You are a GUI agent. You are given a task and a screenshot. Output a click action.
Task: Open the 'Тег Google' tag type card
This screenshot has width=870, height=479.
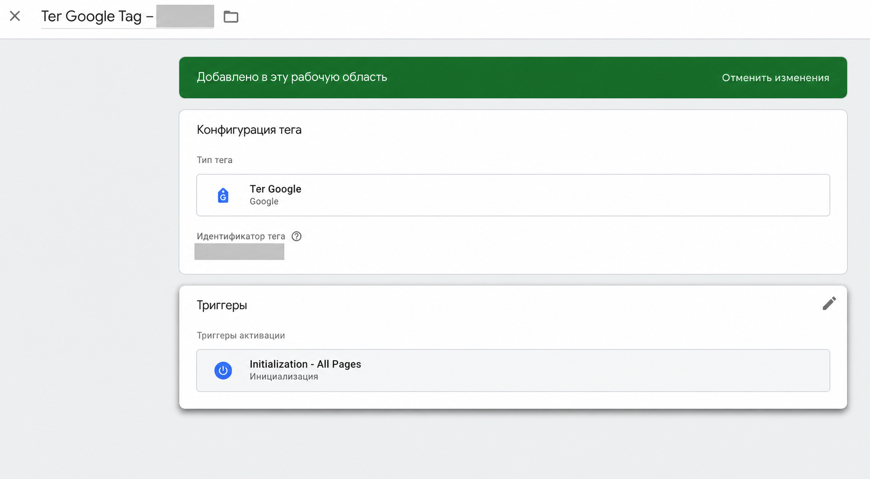point(513,195)
